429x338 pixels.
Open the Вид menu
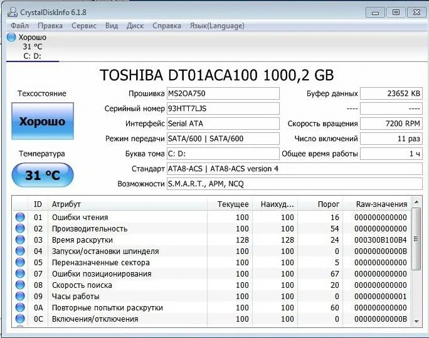coord(112,26)
